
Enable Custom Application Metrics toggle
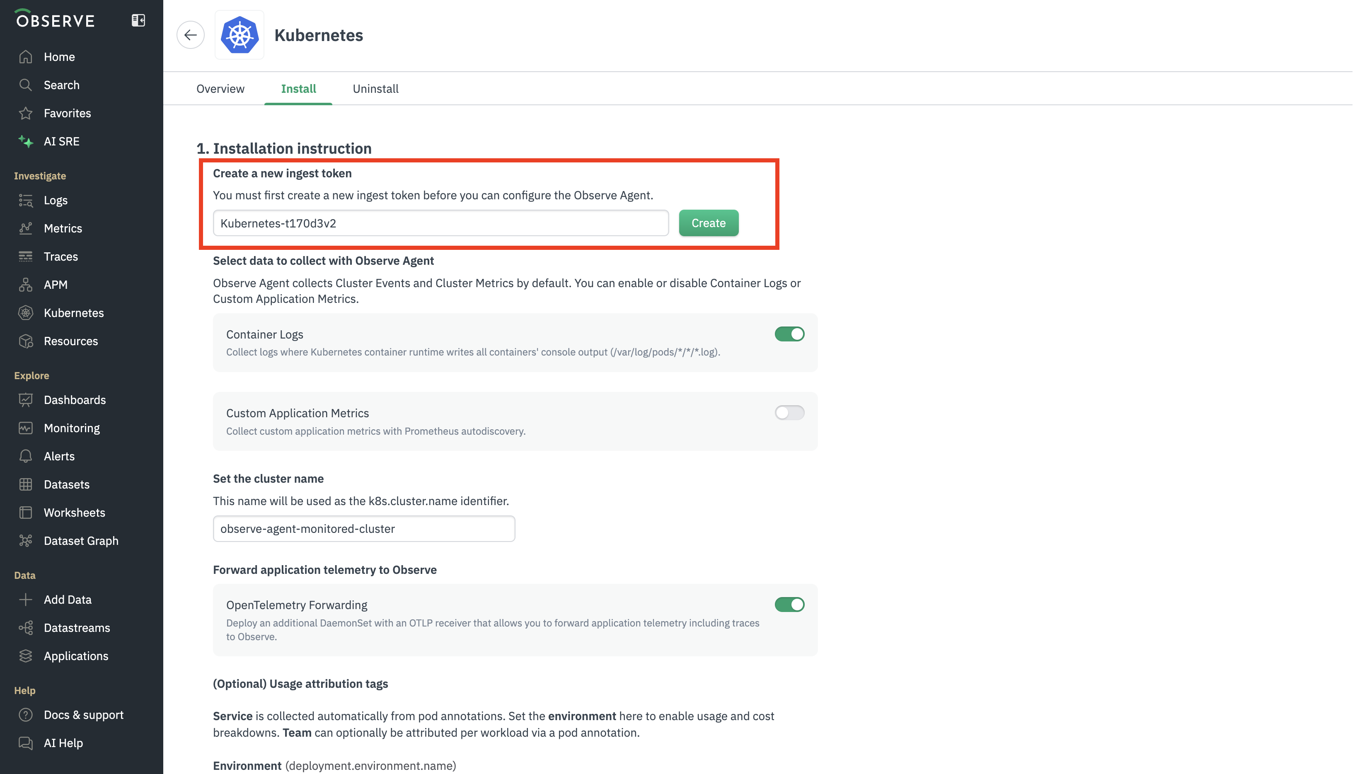(x=789, y=413)
